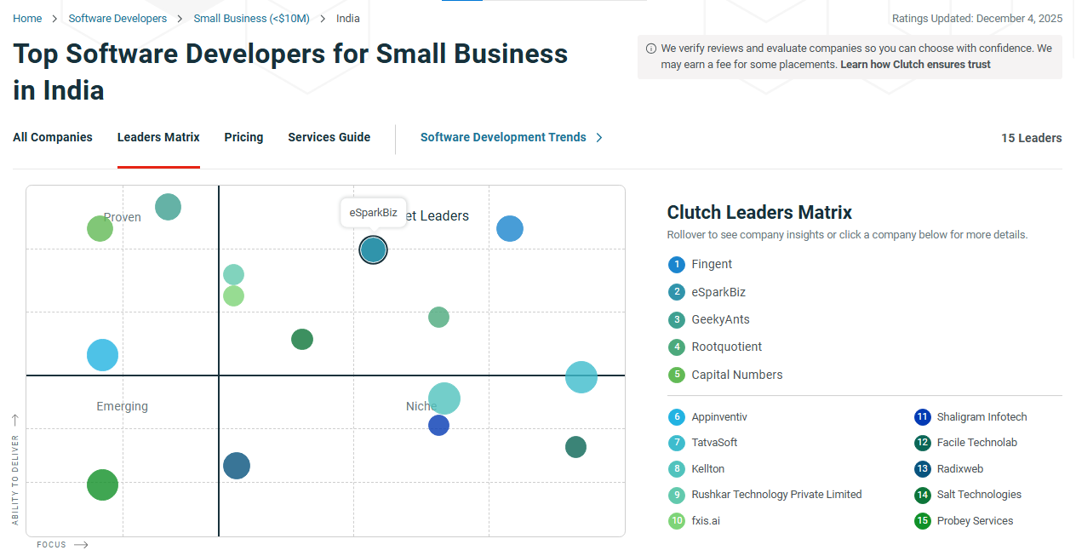
Task: Click the number 13 badge beside Radixweb
Action: pos(922,469)
